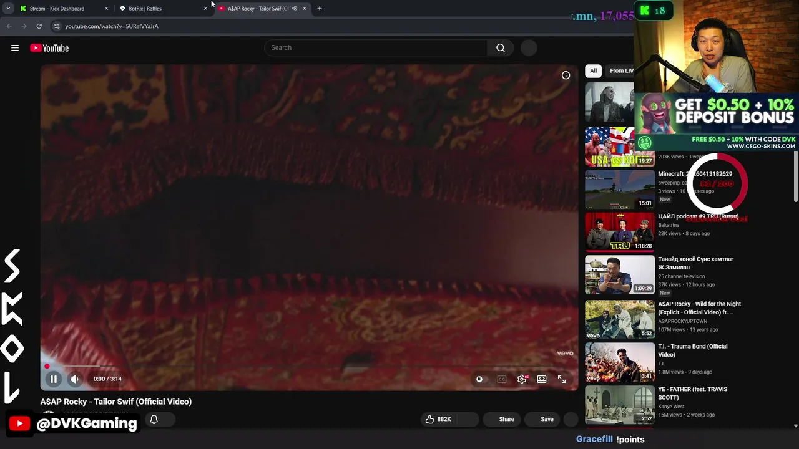The width and height of the screenshot is (799, 449).
Task: Open the TRU podcast 1:18:28 thumbnail
Action: click(620, 232)
